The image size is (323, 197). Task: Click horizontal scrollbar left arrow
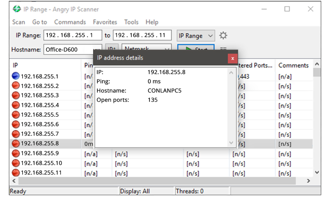[x=14, y=181]
